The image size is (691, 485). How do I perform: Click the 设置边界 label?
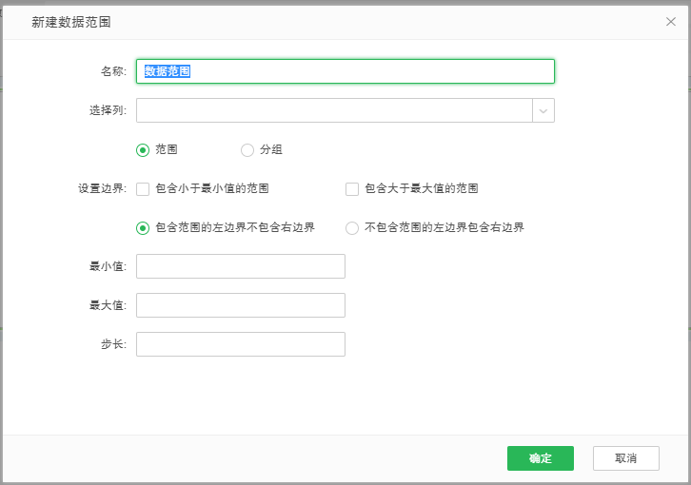coord(102,188)
